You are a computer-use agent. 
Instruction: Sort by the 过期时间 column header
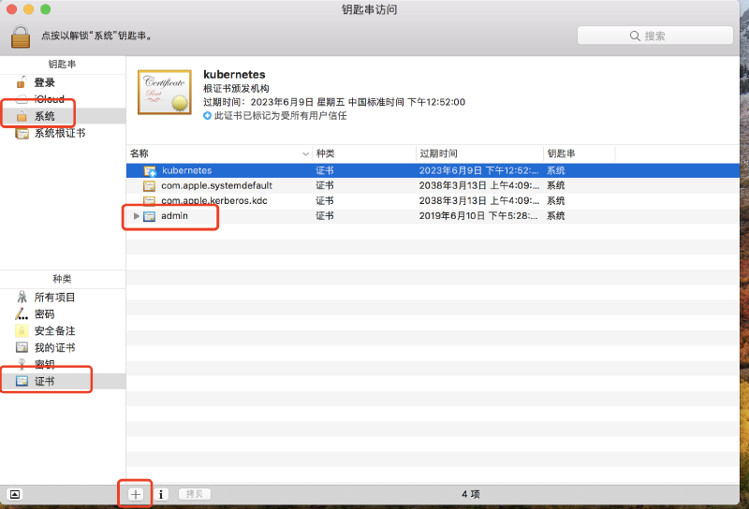[x=477, y=153]
